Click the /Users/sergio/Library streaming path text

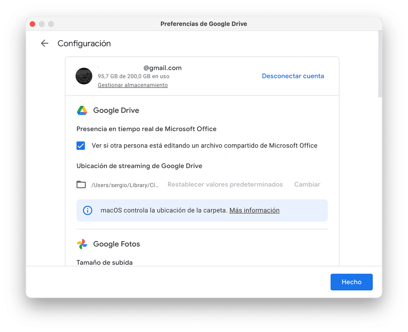[125, 185]
